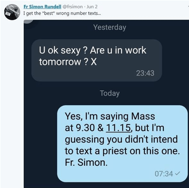Image resolution: width=189 pixels, height=188 pixels.
Task: Click the Fr Simon Rundell name link
Action: click(42, 7)
